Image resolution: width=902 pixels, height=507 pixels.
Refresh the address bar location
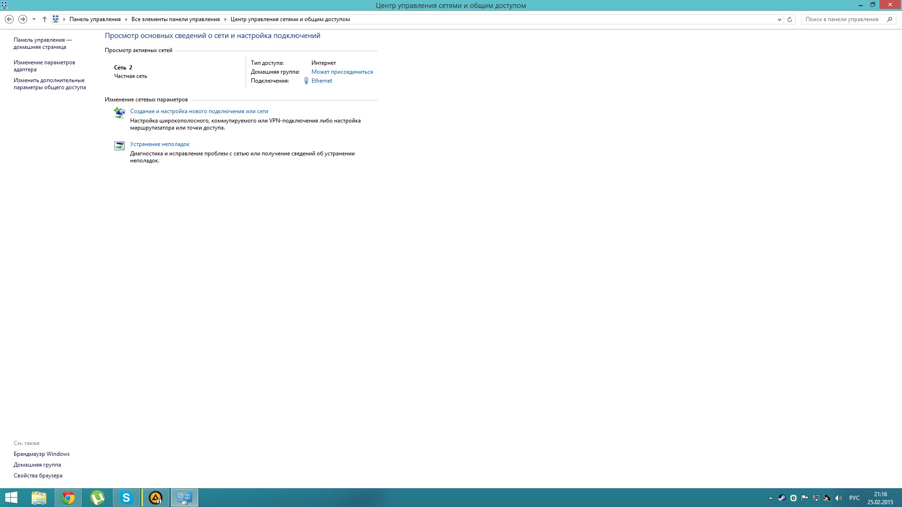[790, 19]
